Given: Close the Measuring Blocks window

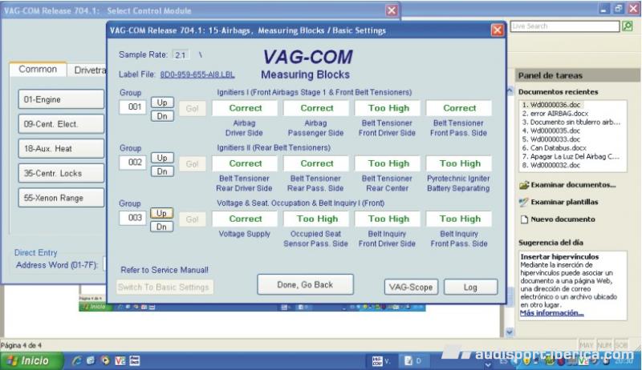Looking at the screenshot, I should 497,30.
